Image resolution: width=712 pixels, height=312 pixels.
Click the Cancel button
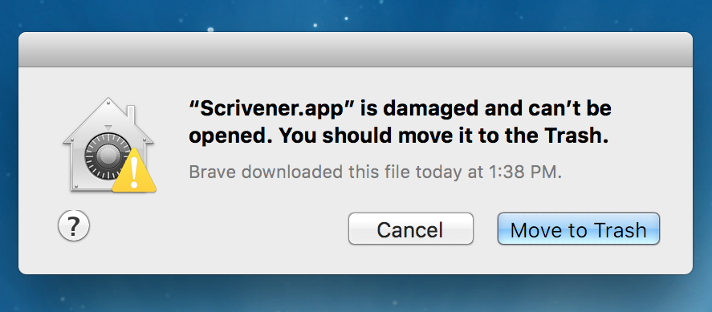coord(410,229)
